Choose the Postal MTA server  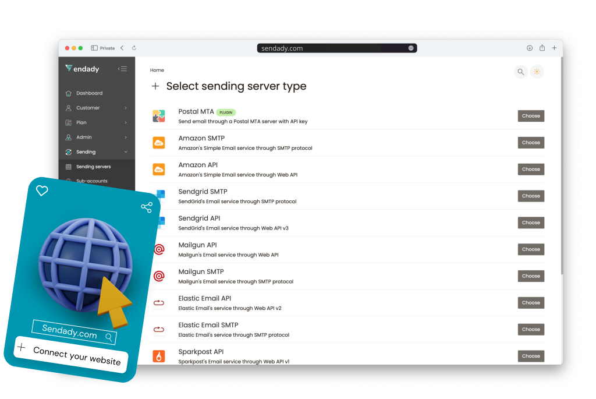(x=531, y=116)
